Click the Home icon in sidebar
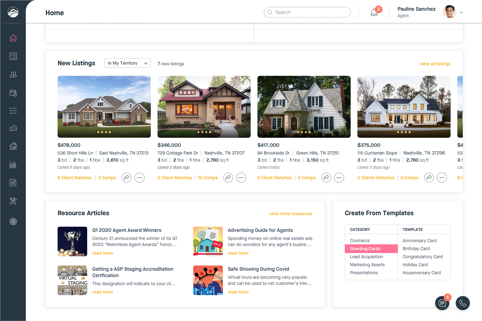The image size is (482, 321). point(13,38)
